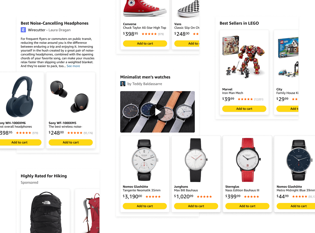This screenshot has width=315, height=233.
Task: Open star rating for Sony WF-1000XM5
Action: click(75, 133)
